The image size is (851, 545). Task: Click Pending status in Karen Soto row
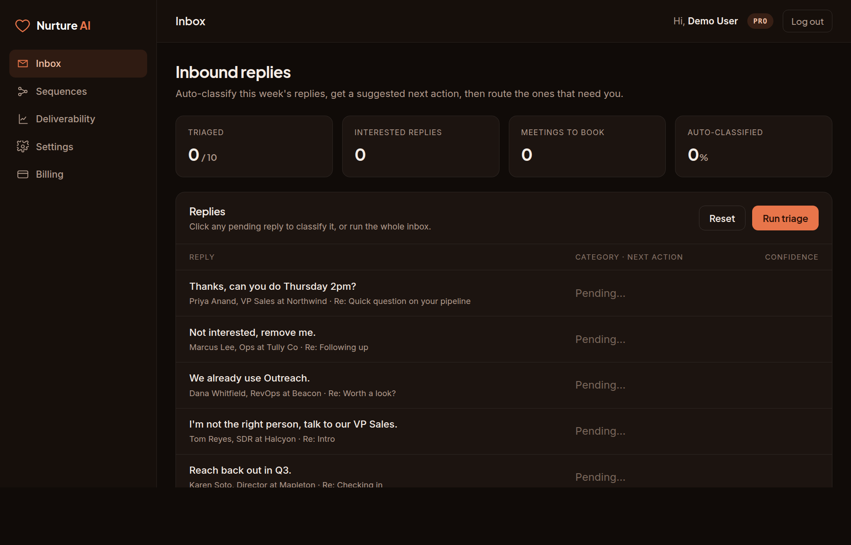tap(600, 477)
